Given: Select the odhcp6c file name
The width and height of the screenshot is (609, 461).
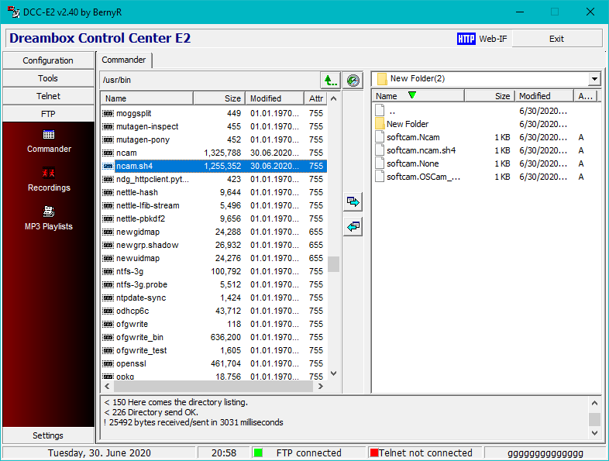Looking at the screenshot, I should pos(132,311).
